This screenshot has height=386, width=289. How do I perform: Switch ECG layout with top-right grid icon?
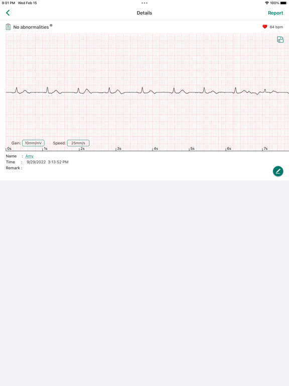coord(280,39)
